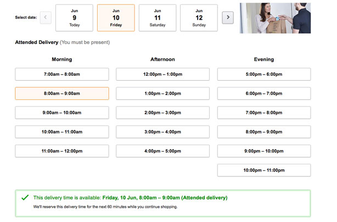Viewport: 337px width, 222px height.
Task: Choose the 9:00am – 10:00am slot
Action: 62,113
